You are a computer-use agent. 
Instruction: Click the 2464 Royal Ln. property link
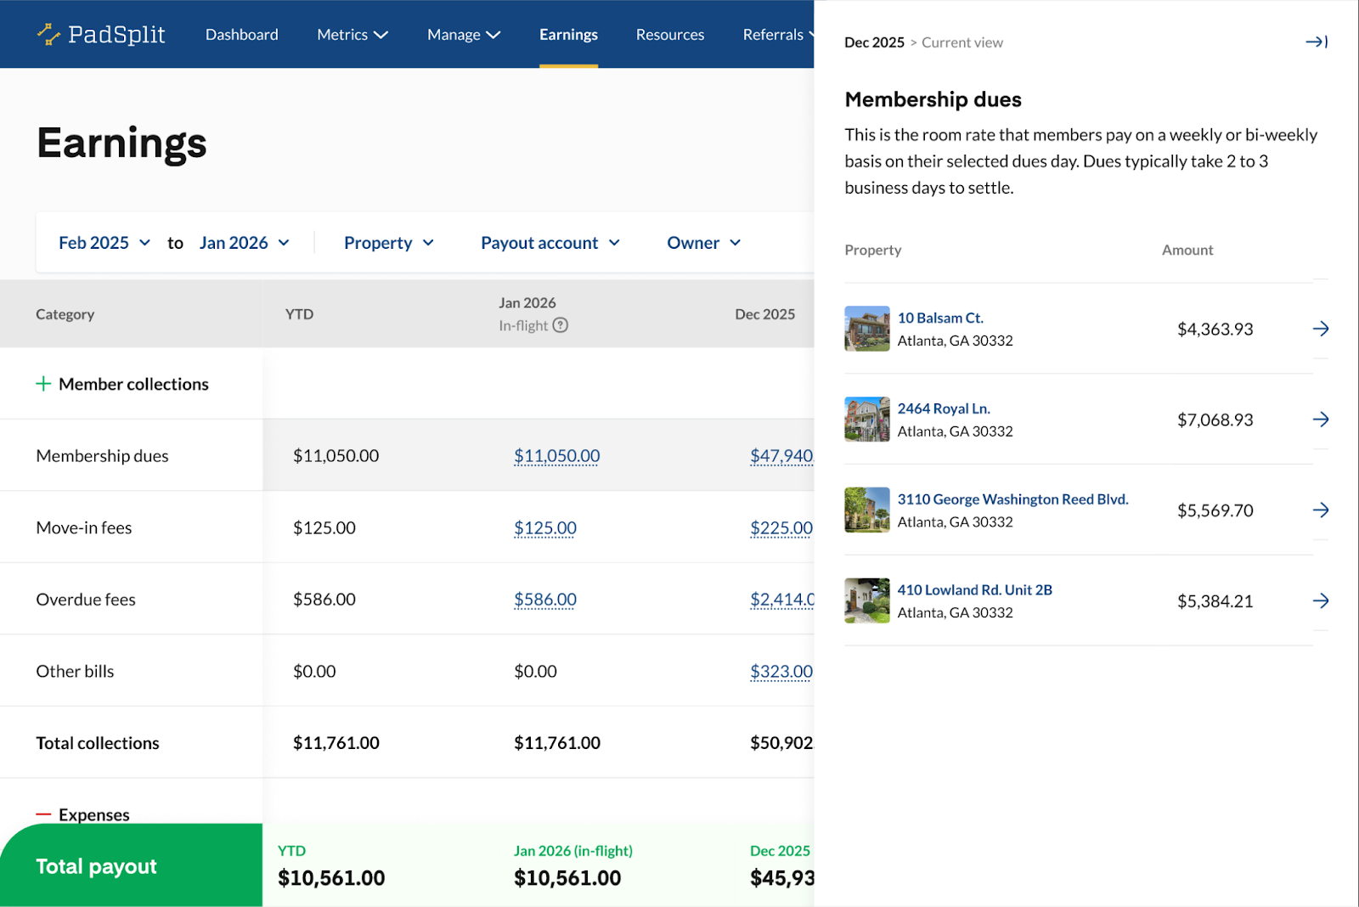coord(944,408)
